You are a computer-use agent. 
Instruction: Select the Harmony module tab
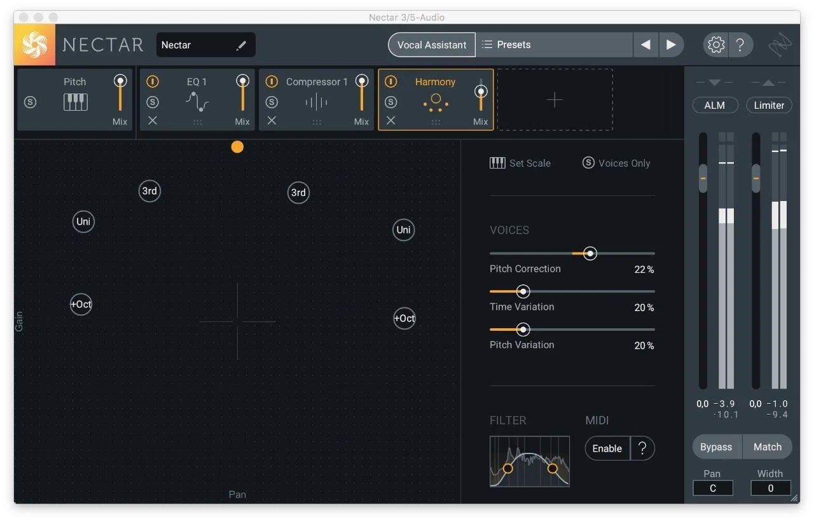click(436, 100)
